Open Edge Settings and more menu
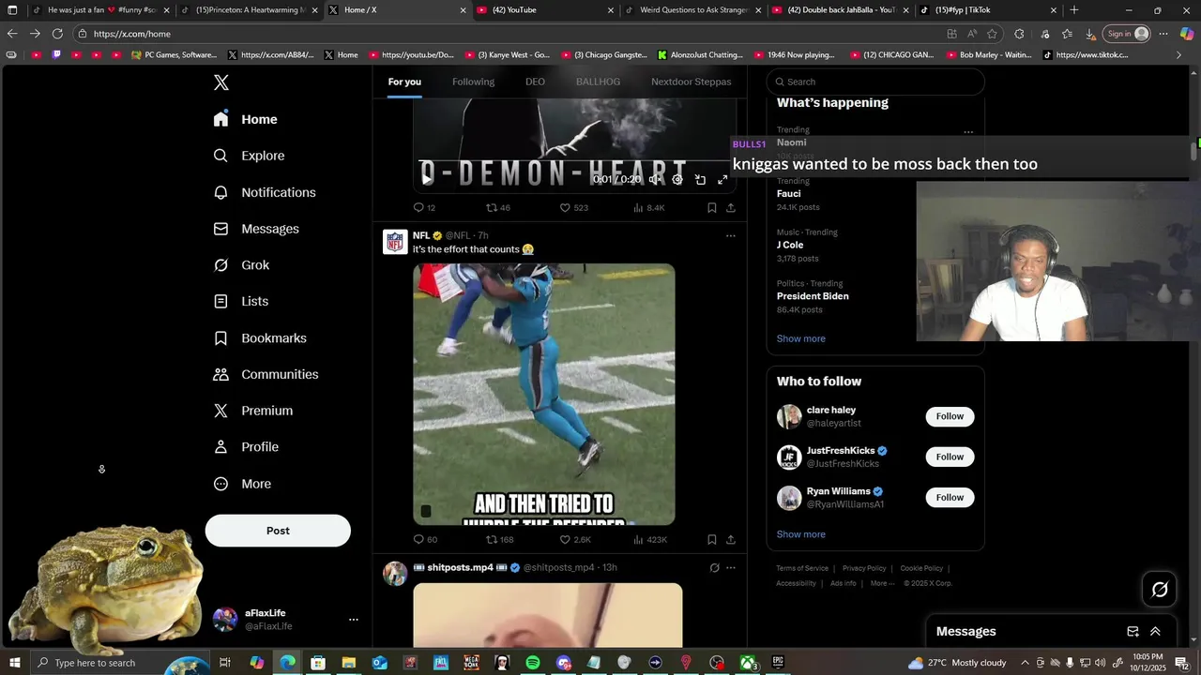The height and width of the screenshot is (675, 1201). (x=1163, y=34)
